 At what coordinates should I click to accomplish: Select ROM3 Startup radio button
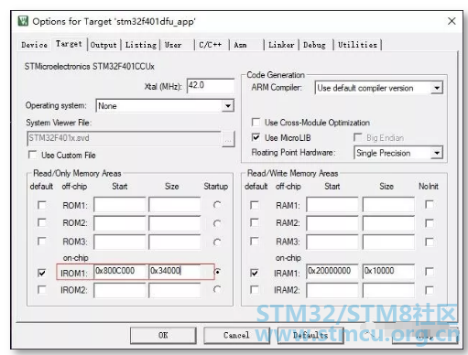click(x=217, y=242)
